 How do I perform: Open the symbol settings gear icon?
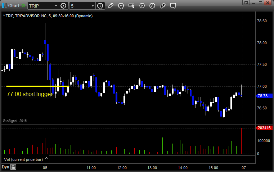(64, 6)
